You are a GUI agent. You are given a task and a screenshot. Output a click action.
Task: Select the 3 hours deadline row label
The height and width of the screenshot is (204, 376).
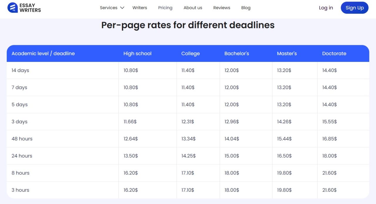20,190
